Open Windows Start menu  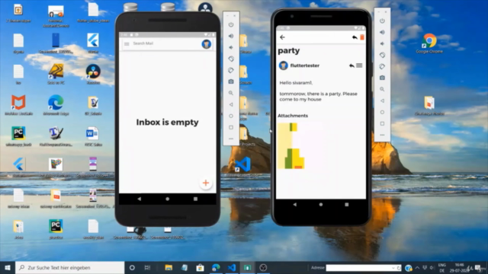8,267
